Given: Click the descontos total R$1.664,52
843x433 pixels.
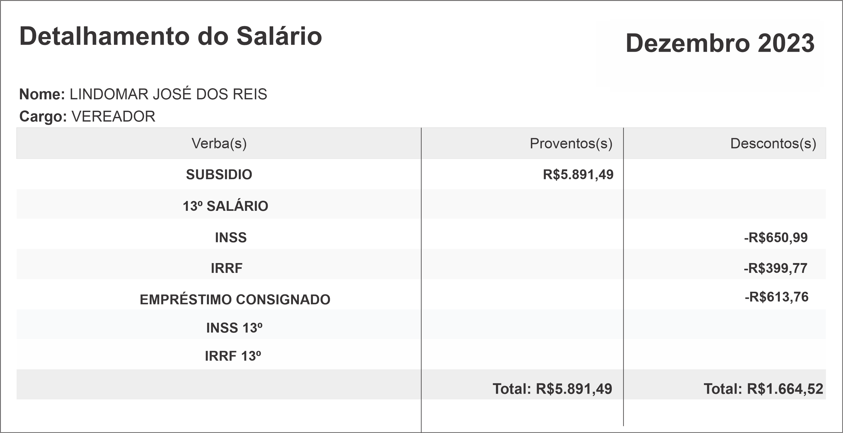Looking at the screenshot, I should coord(763,389).
